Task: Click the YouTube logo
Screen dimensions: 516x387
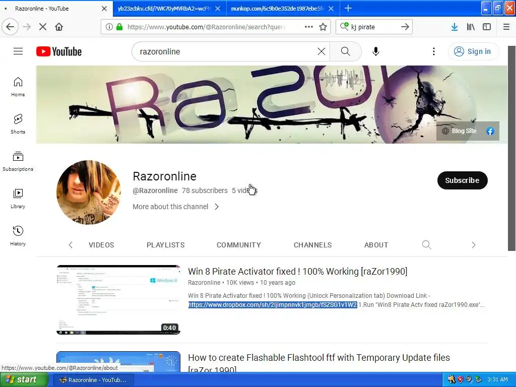Action: coord(59,52)
